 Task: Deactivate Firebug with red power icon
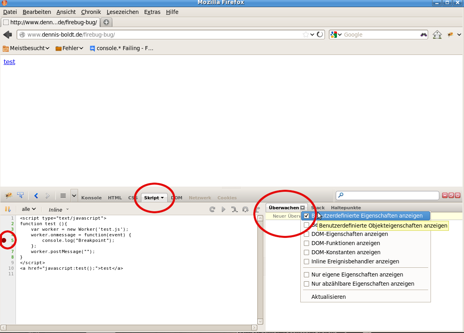pos(458,195)
